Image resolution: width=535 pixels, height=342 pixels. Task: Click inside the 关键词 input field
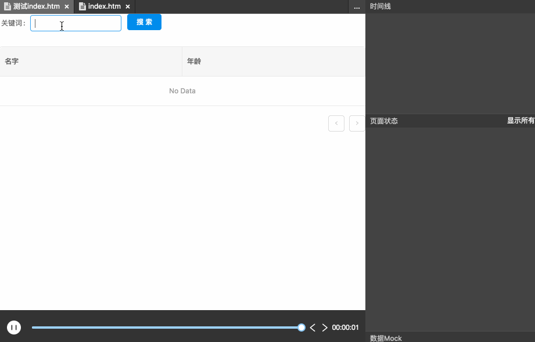(x=76, y=23)
